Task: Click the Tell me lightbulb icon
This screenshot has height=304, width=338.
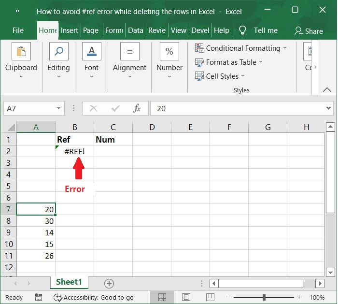Action: (242, 30)
